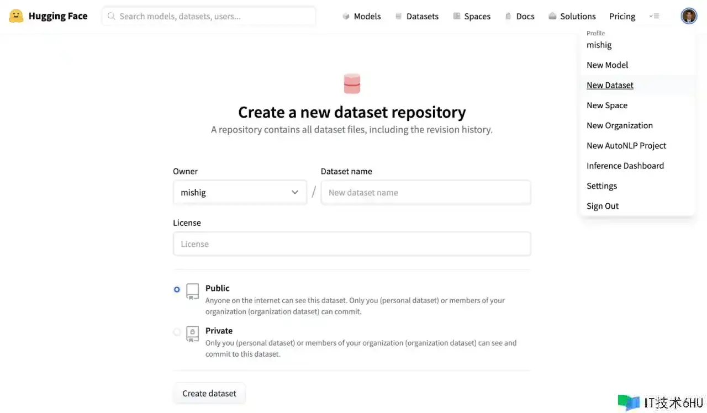Select the Private visibility radio button

[x=177, y=332]
